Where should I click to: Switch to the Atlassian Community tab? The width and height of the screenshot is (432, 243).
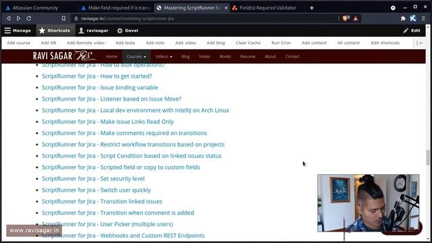pos(35,8)
